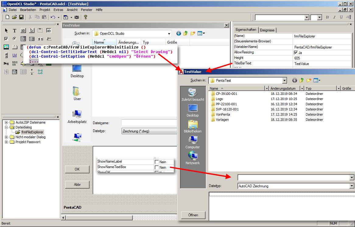Click the Öffnen button
355x227 pixels.
(193, 215)
